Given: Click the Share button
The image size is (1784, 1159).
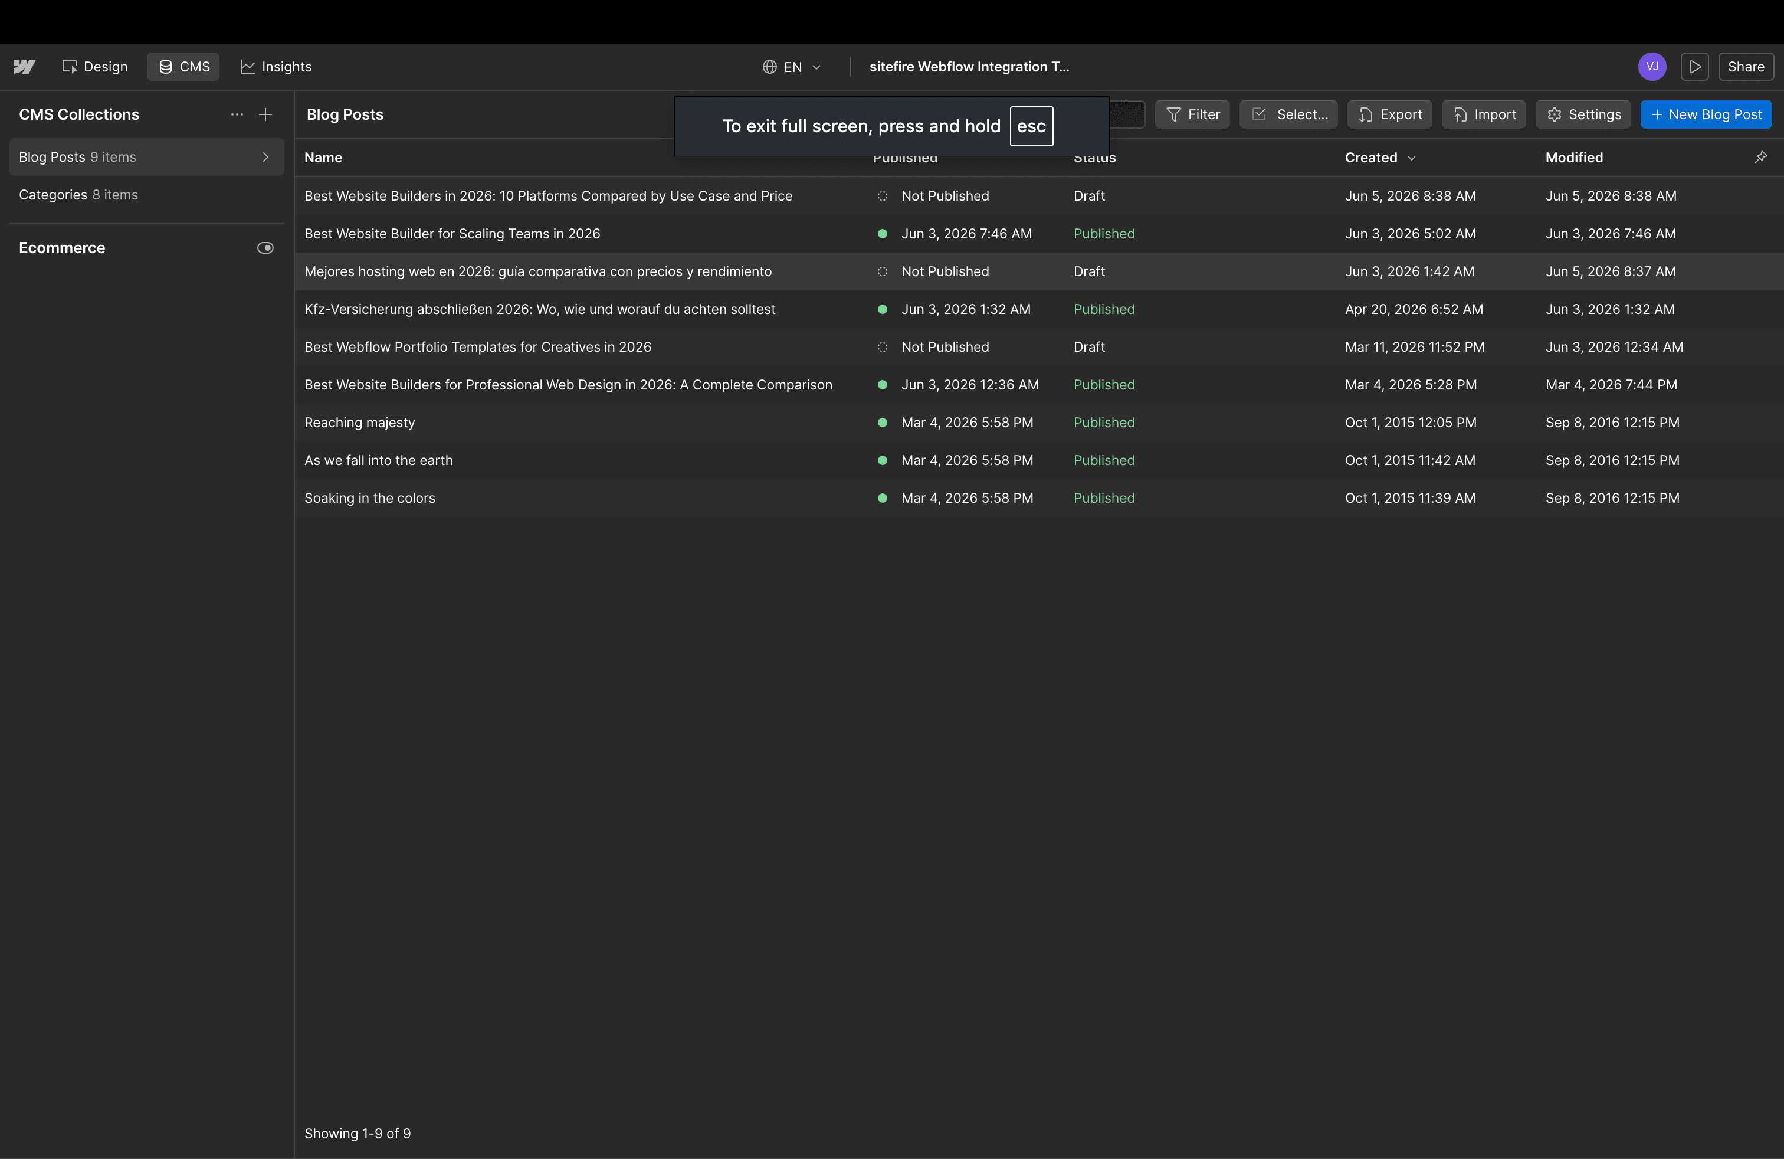Looking at the screenshot, I should [x=1746, y=67].
